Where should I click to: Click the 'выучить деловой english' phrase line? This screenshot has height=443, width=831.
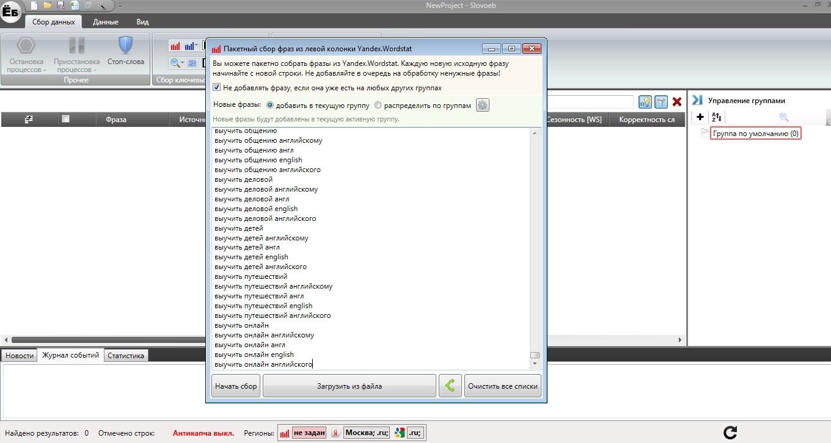256,209
